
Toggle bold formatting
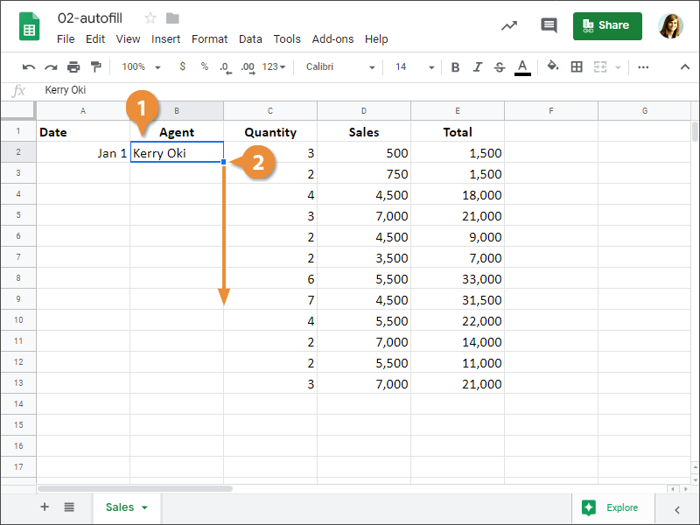tap(455, 66)
